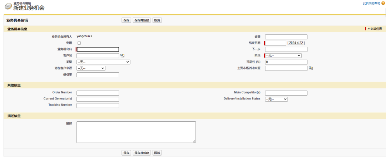
Task: Click the Current Generator(s) input field
Action: click(98, 100)
